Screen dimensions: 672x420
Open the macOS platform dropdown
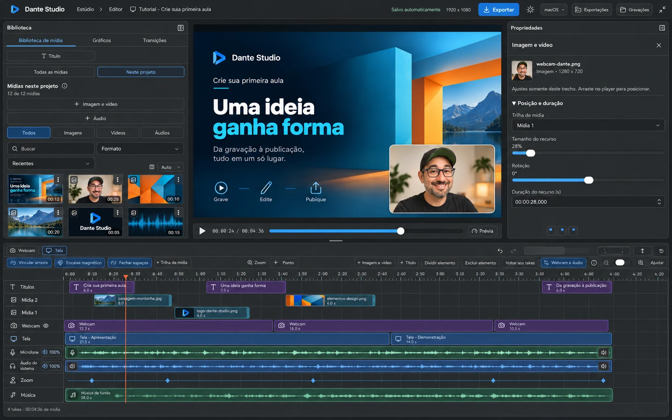click(x=554, y=9)
